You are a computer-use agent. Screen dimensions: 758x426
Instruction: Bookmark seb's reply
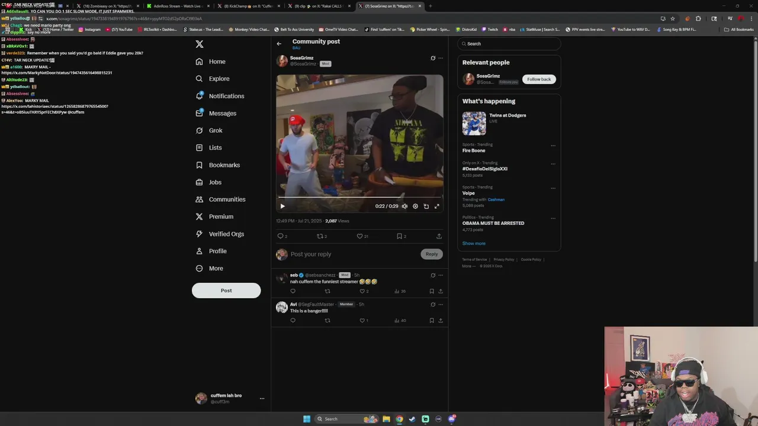(x=432, y=291)
